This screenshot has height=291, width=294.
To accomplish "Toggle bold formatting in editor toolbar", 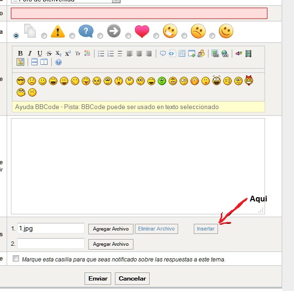I will tap(20, 53).
